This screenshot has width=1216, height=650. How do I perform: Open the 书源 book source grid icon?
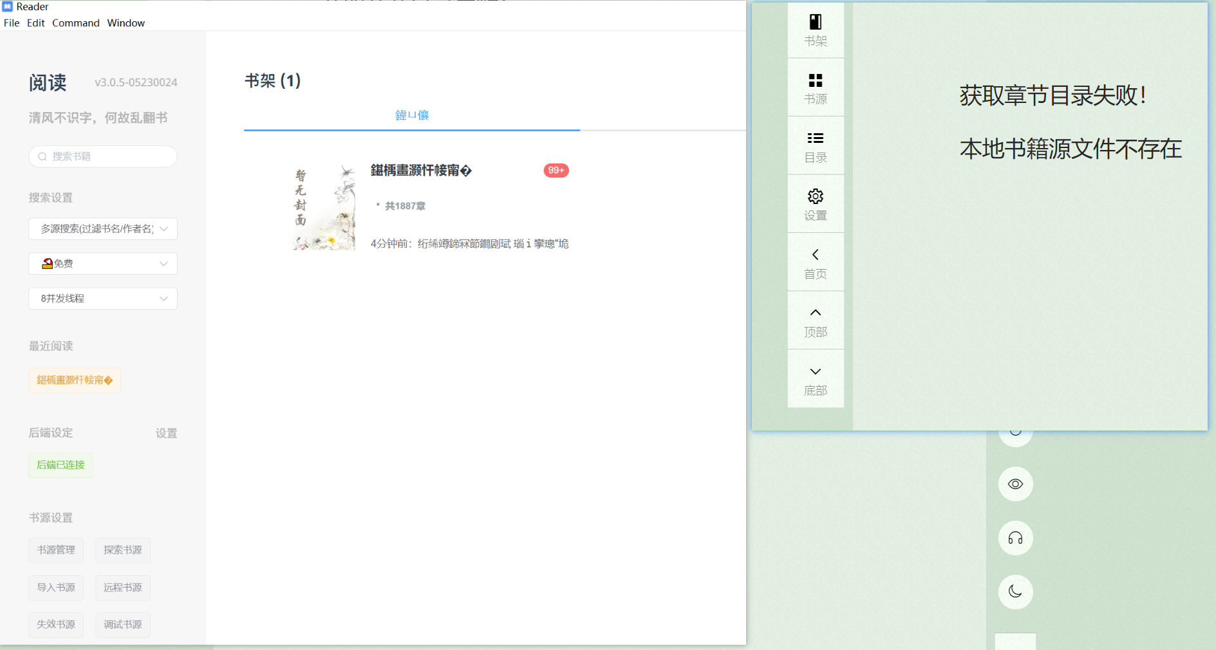(x=816, y=88)
